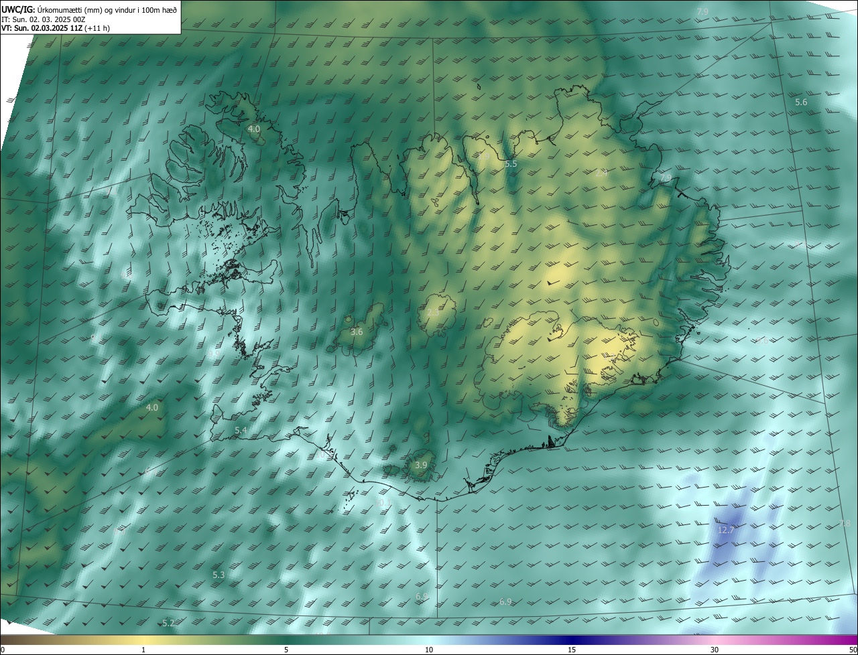
Task: Click the 10 tick on the color scale
Action: (429, 650)
